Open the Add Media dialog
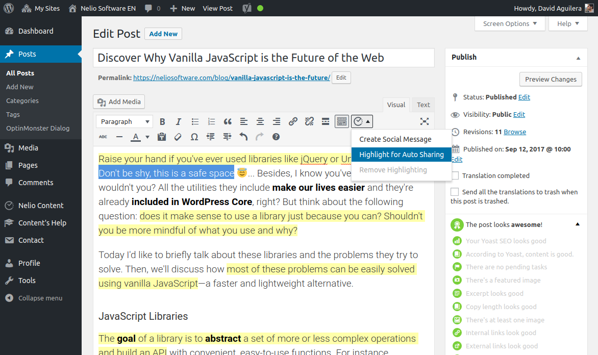The height and width of the screenshot is (355, 598). point(119,102)
